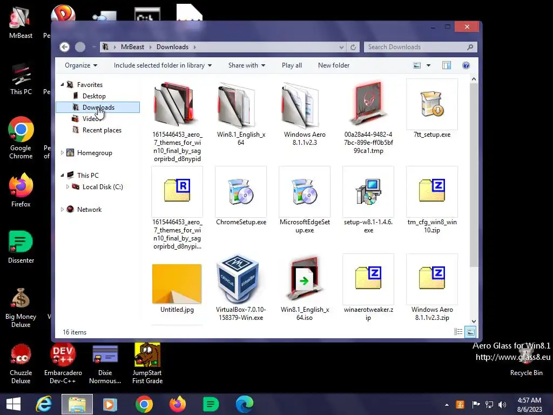Screen dimensions: 553x415
Task: Select winaerotweaker.zip archive
Action: click(x=368, y=287)
